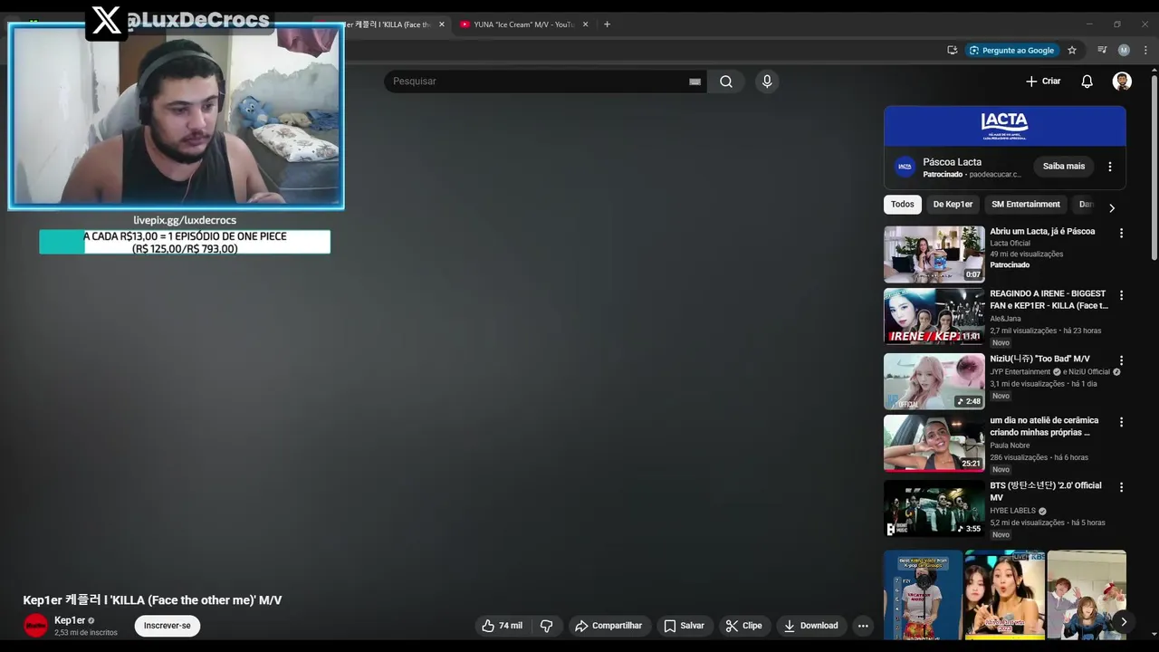Click Saiba mais on Lacta ad

point(1064,167)
